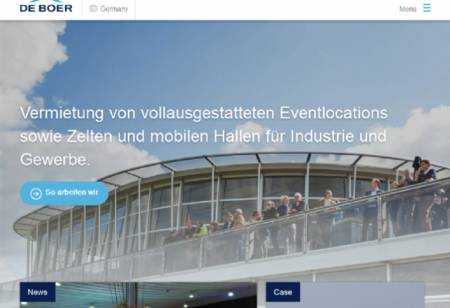Image resolution: width=450 pixels, height=308 pixels.
Task: Click the Menü label in the header
Action: tap(408, 9)
